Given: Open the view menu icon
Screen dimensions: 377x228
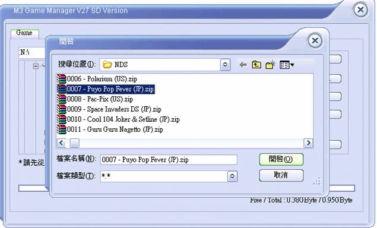Looking at the screenshot, I should pyautogui.click(x=287, y=65).
